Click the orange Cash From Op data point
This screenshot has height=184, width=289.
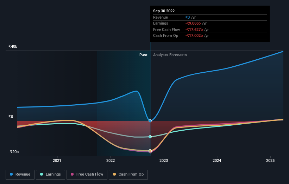pyautogui.click(x=150, y=151)
